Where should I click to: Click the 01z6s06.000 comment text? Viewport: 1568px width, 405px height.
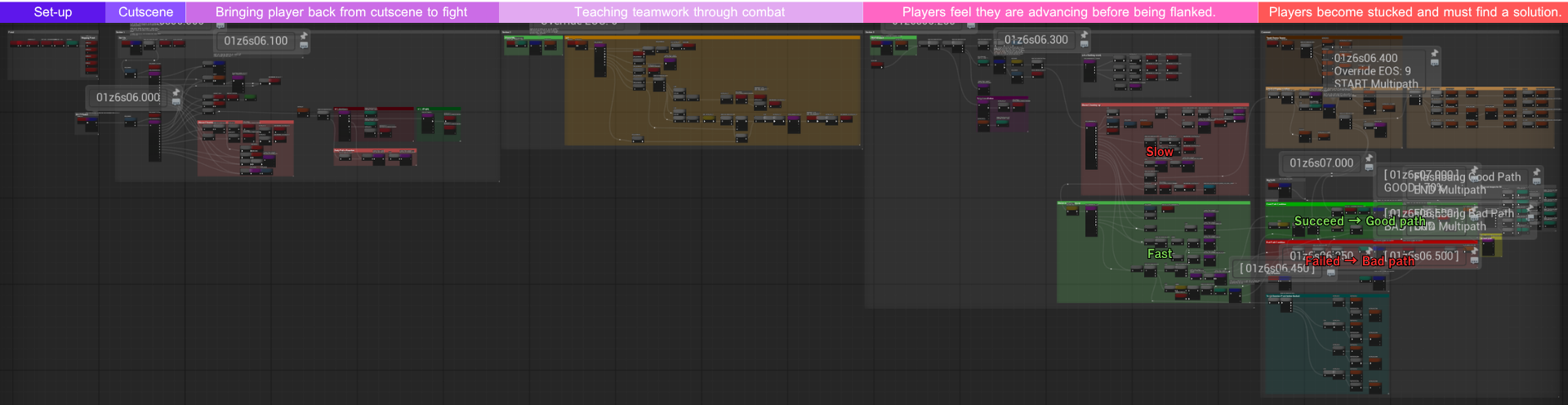128,97
